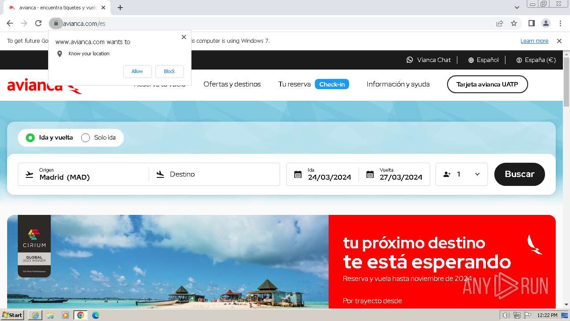This screenshot has height=321, width=570.
Task: Open File Explorer from taskbar
Action: tap(50, 315)
